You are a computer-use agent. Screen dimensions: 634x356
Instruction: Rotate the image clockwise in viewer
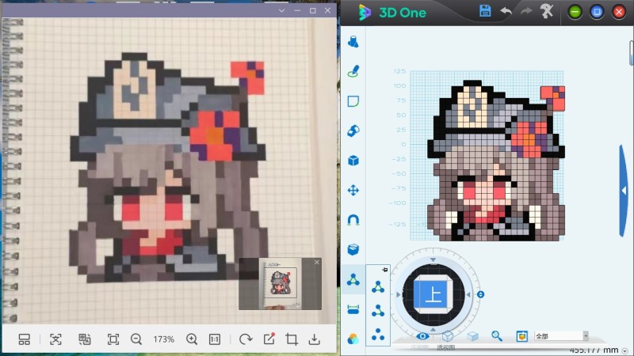tap(246, 339)
